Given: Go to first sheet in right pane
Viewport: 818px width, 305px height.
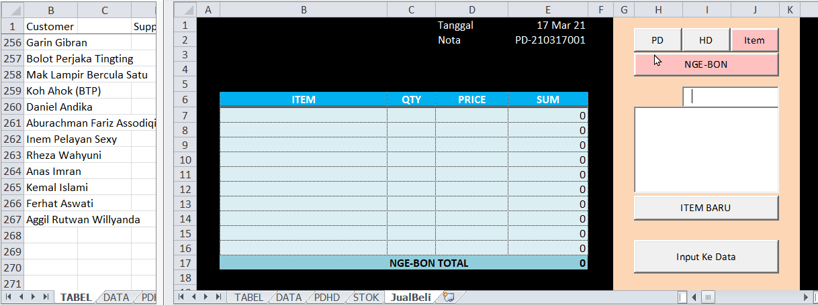Looking at the screenshot, I should click(182, 297).
